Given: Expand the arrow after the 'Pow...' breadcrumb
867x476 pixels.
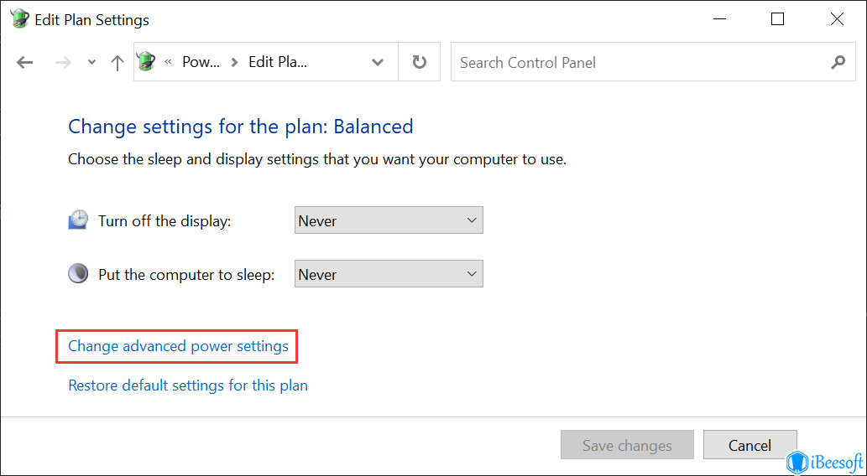Looking at the screenshot, I should (x=234, y=62).
